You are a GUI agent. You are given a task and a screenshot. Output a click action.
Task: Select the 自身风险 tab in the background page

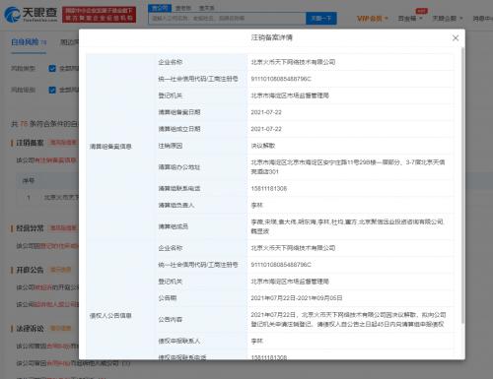click(x=29, y=42)
